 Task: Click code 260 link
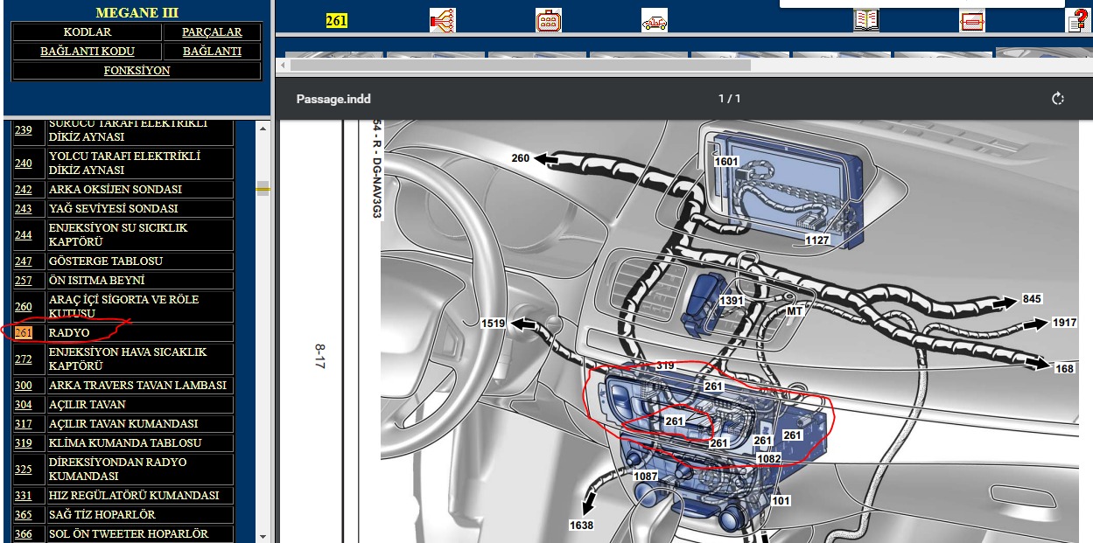coord(24,307)
